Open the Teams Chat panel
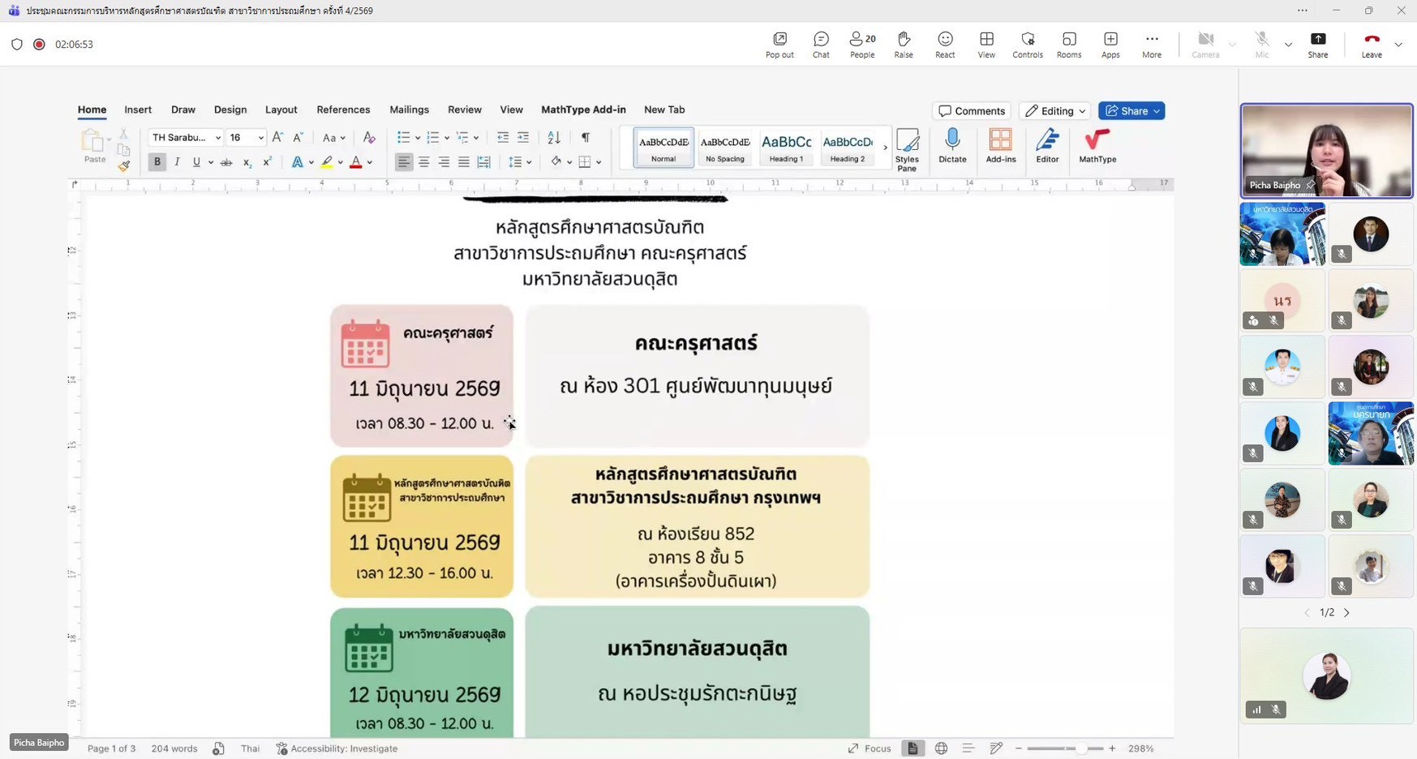1417x759 pixels. 821,45
